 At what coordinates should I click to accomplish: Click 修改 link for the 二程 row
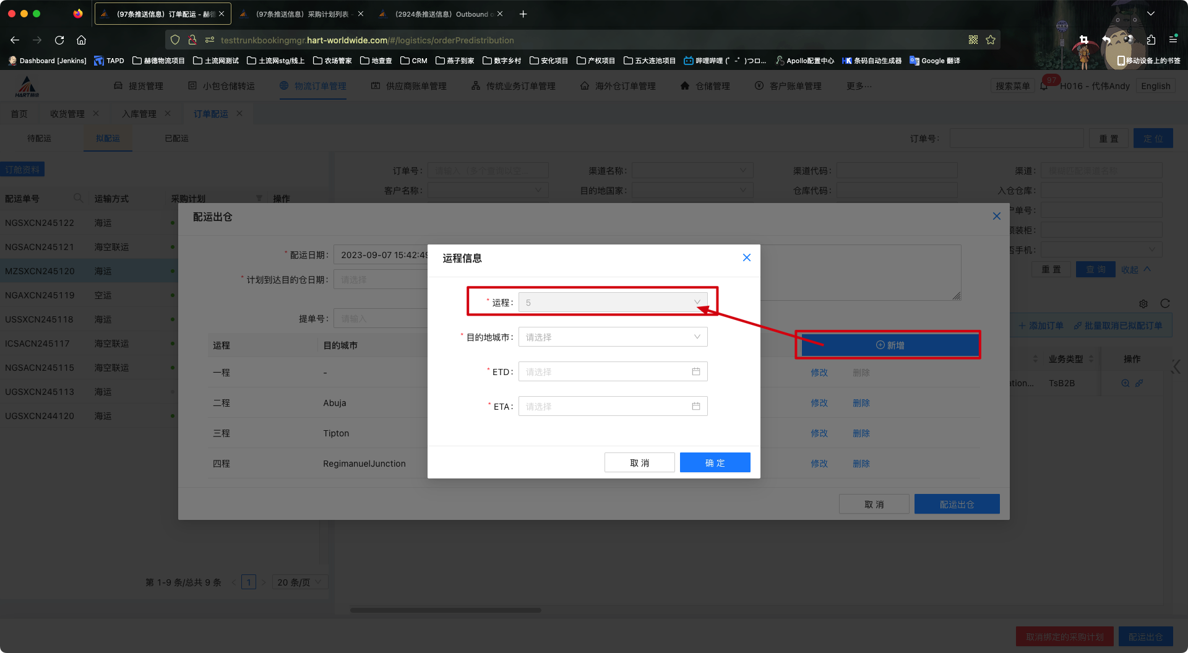point(819,403)
